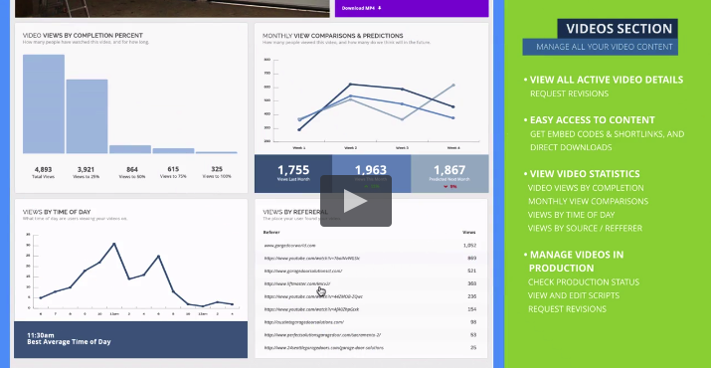Screen dimensions: 711x368
Task: Click Check Production Status text
Action: pos(584,282)
